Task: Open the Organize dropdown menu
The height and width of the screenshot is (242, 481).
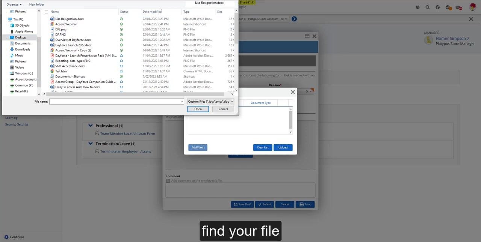Action: coord(14,4)
